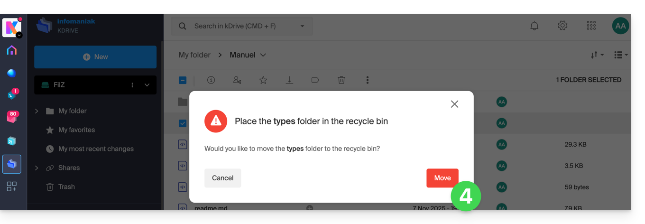Close the dialog with the X icon
645x224 pixels.
[x=454, y=104]
